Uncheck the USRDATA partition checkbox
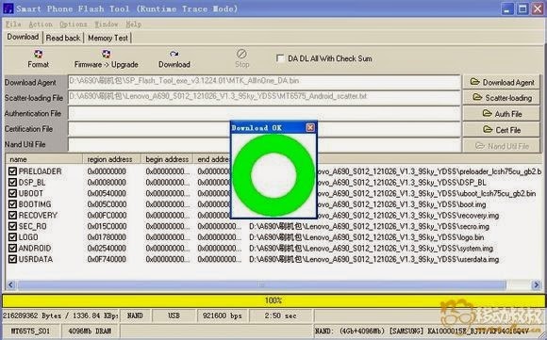 13,259
